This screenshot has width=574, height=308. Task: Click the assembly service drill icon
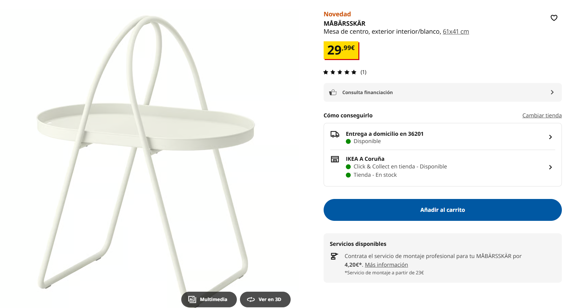pyautogui.click(x=334, y=256)
